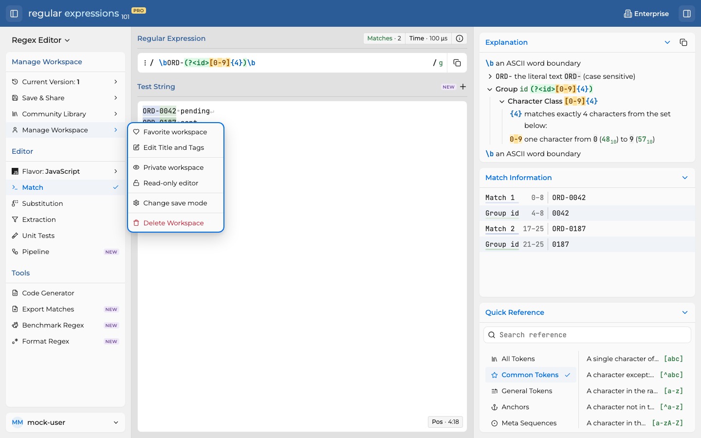
Task: Open the regex info icon next to Time
Action: [460, 38]
